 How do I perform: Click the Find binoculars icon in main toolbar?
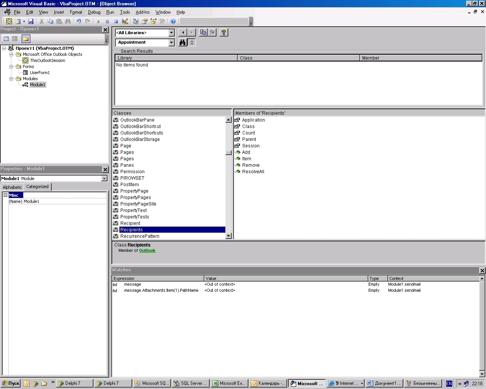[x=68, y=21]
